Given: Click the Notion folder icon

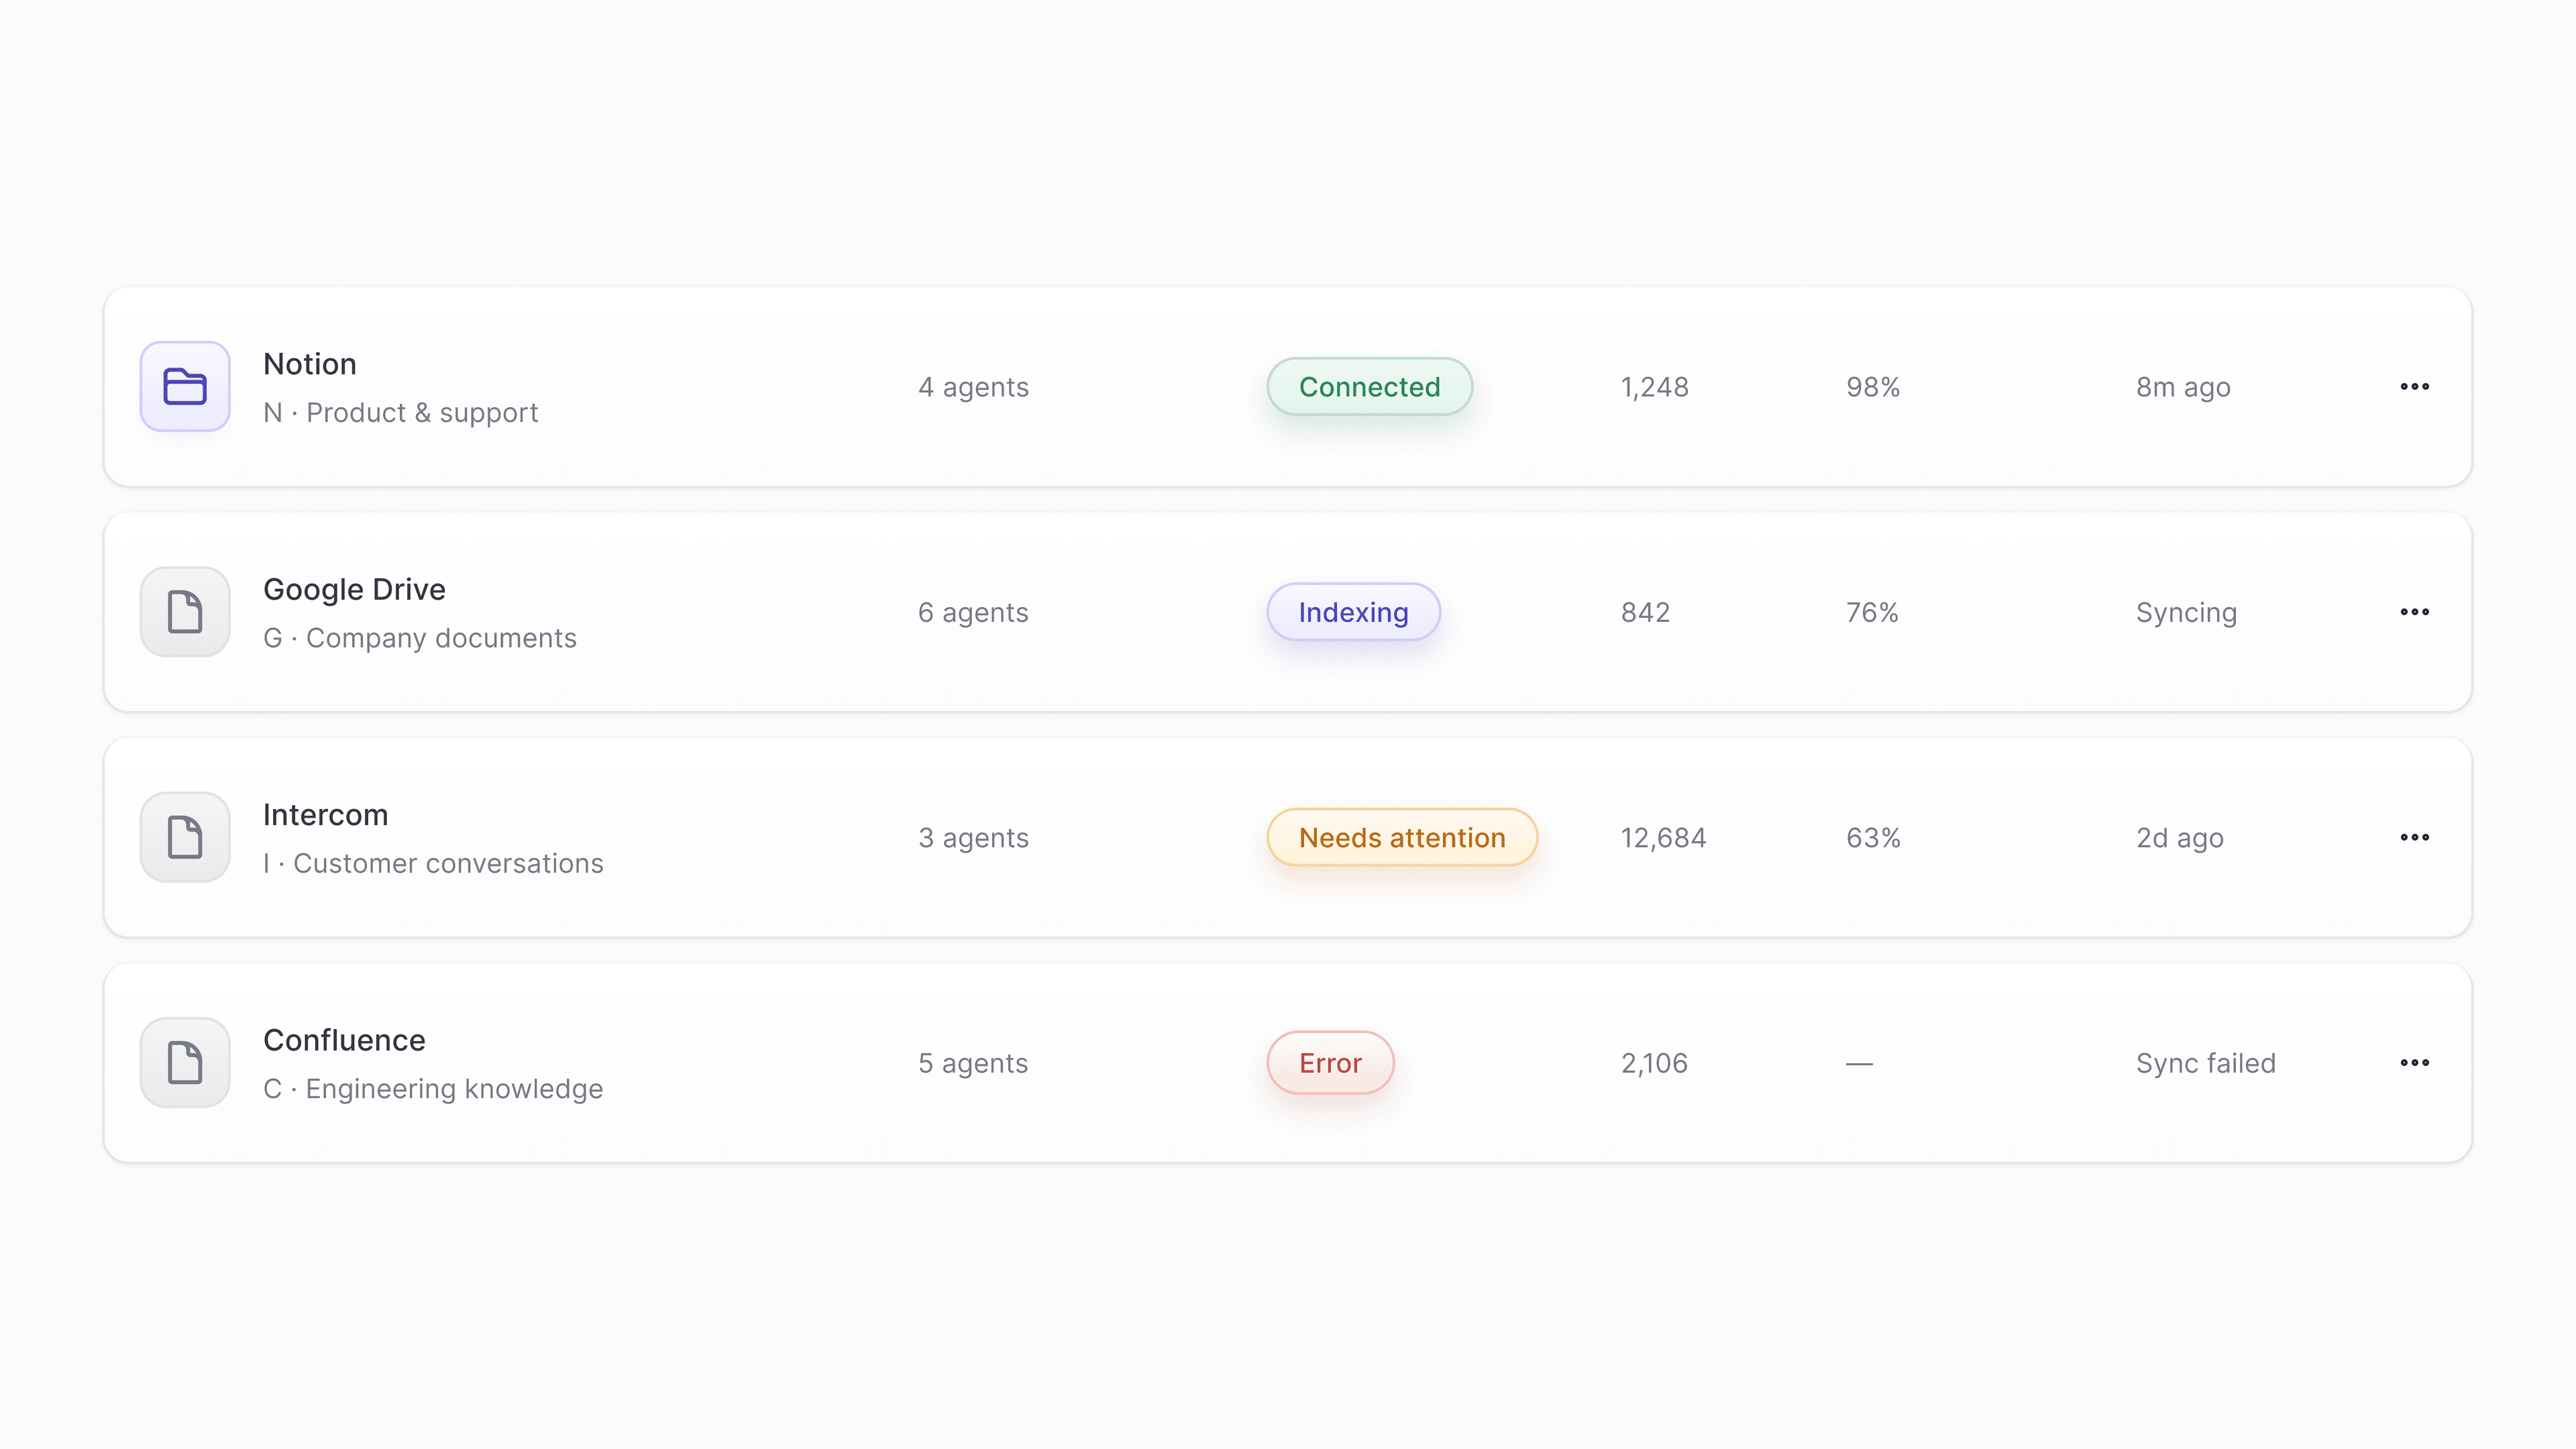Looking at the screenshot, I should (x=185, y=386).
